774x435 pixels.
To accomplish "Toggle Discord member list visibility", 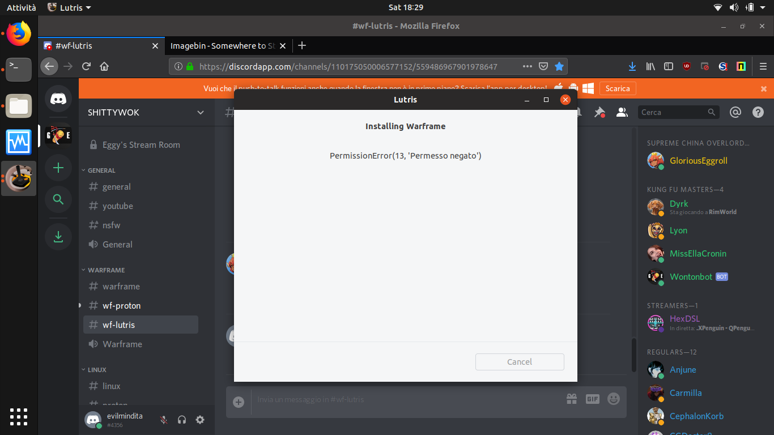I will click(622, 112).
